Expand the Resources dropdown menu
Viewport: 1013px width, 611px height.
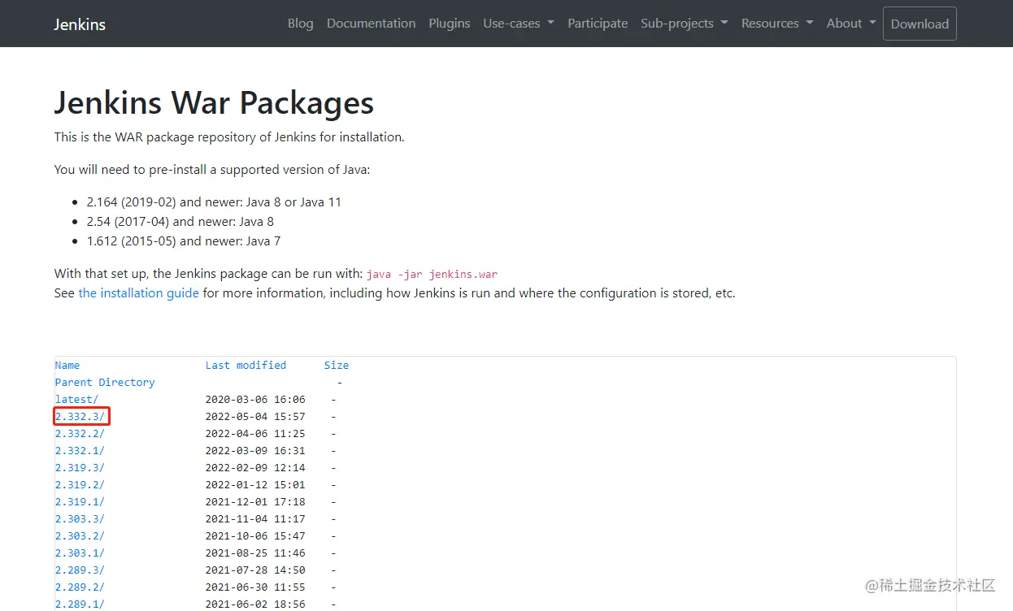click(777, 24)
